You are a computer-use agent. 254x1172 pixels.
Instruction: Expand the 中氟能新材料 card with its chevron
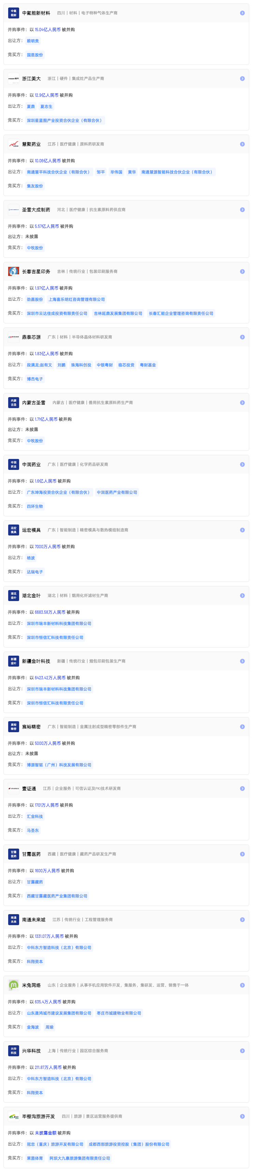[242, 13]
